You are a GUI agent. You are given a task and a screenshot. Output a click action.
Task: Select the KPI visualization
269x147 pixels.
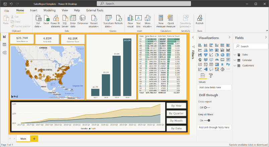click(x=200, y=64)
